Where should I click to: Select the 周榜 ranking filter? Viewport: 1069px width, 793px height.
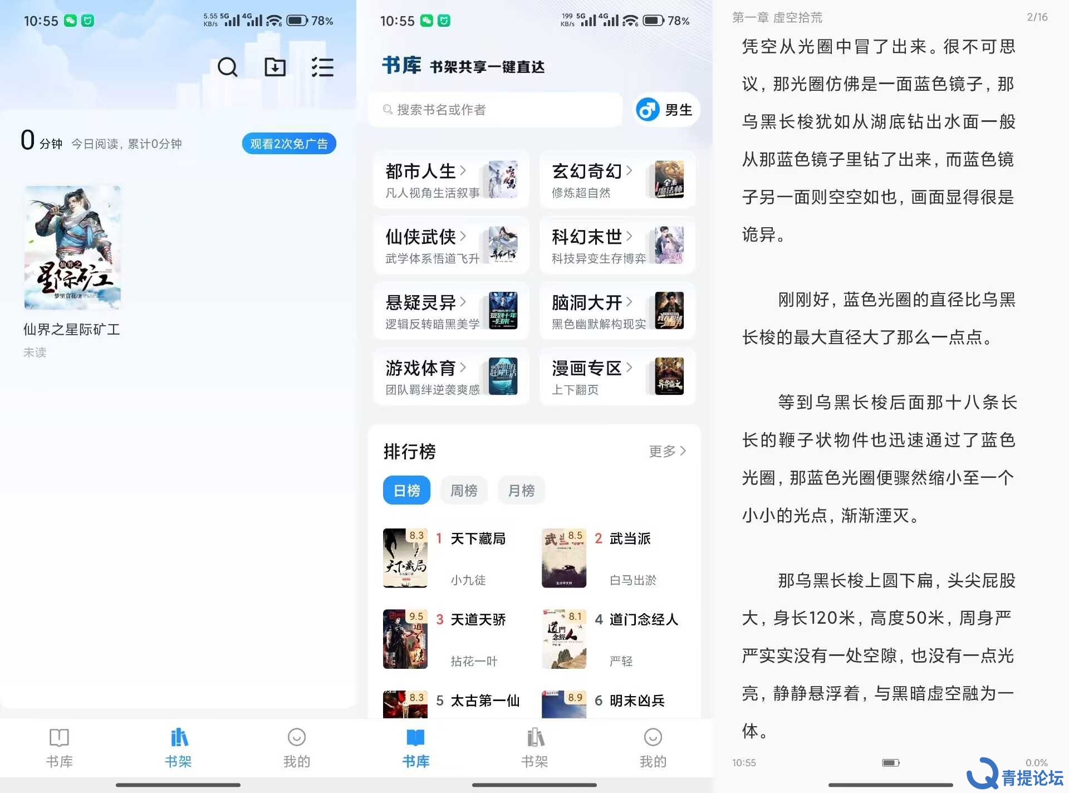pyautogui.click(x=464, y=490)
